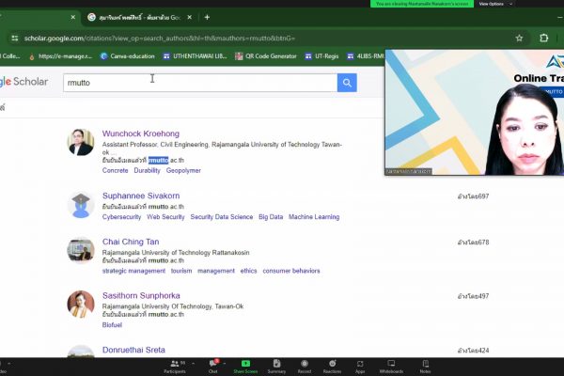Start recording with Record button
The width and height of the screenshot is (564, 376).
point(305,367)
